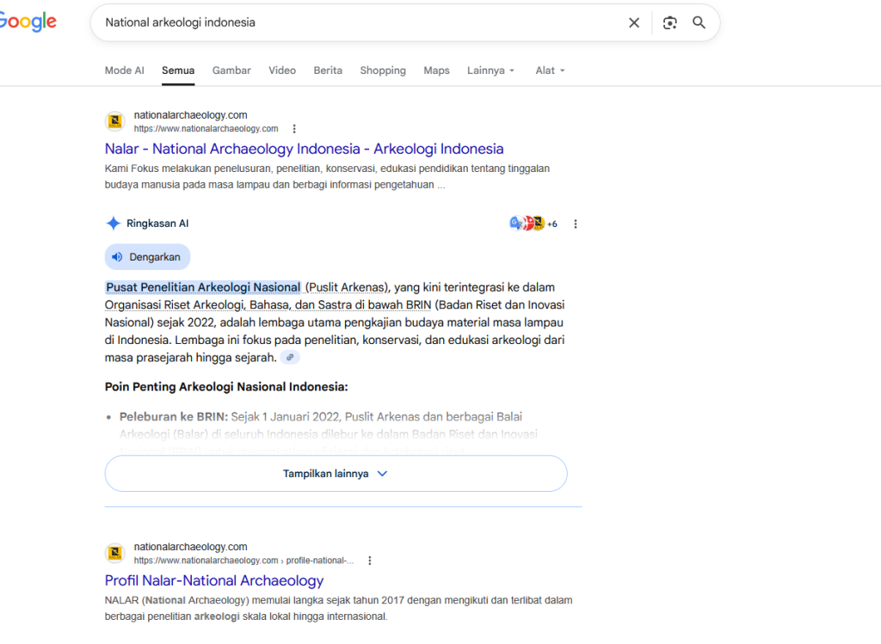Open three-dot menu for Profil Nalar result
881x644 pixels.
tap(370, 561)
